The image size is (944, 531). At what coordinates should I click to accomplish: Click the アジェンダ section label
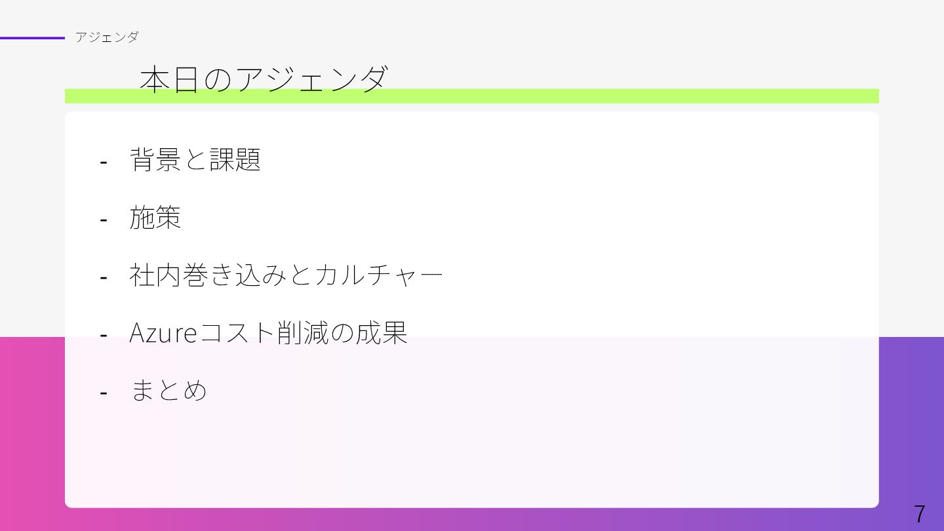(106, 37)
